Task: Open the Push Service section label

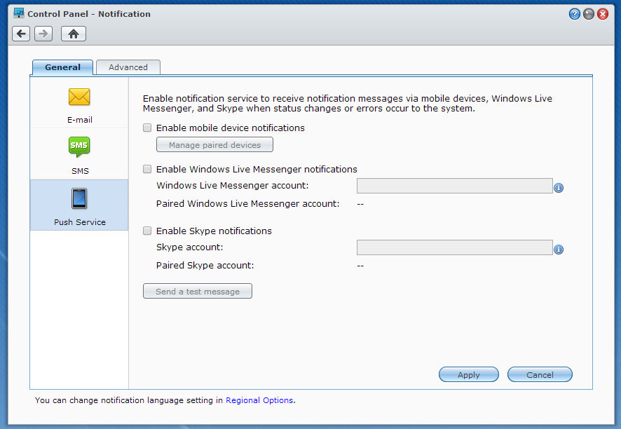Action: coord(80,222)
